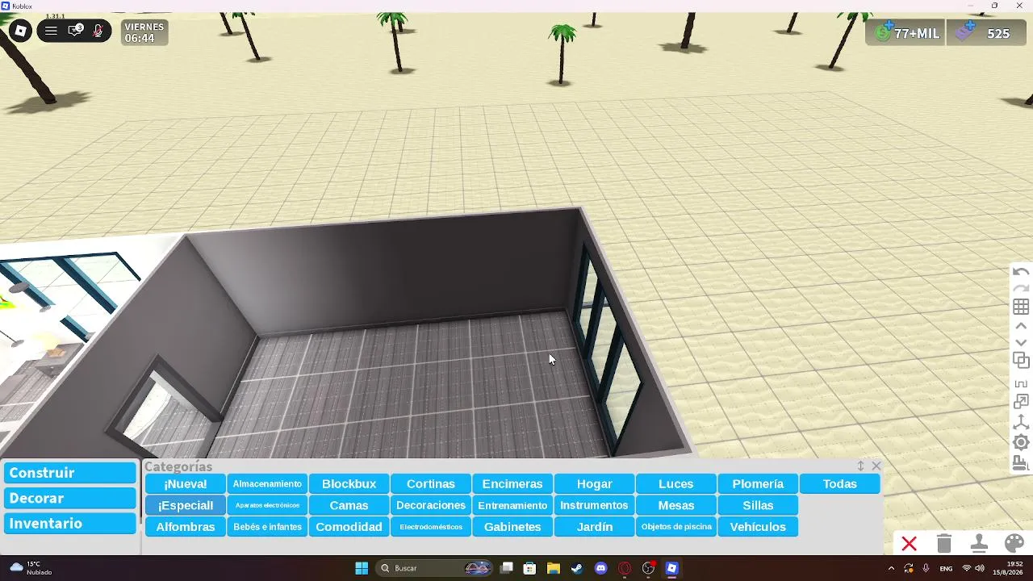Image resolution: width=1033 pixels, height=581 pixels.
Task: Click the three-axis transform icon
Action: coord(1021,421)
